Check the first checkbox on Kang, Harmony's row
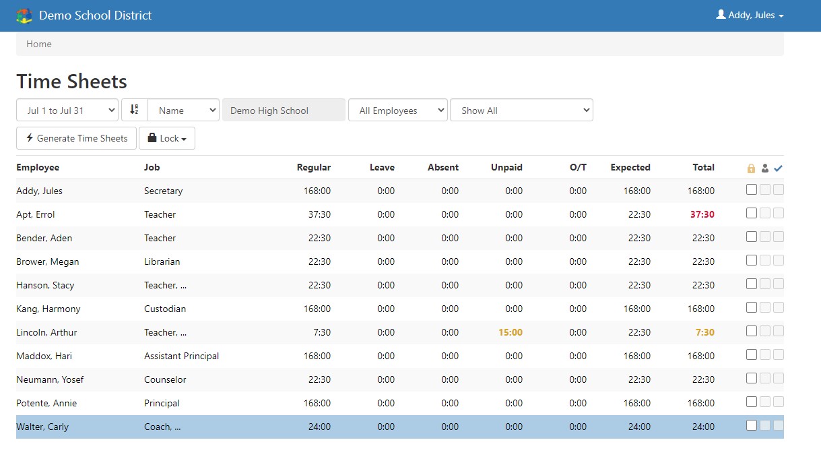Image resolution: width=821 pixels, height=467 pixels. click(751, 307)
